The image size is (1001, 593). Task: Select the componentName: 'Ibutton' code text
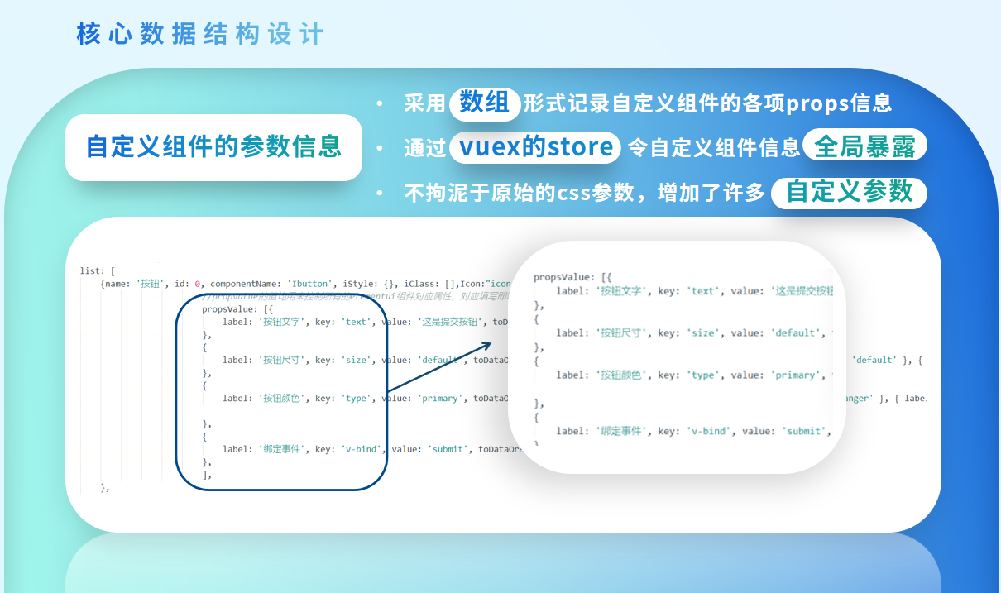[273, 284]
